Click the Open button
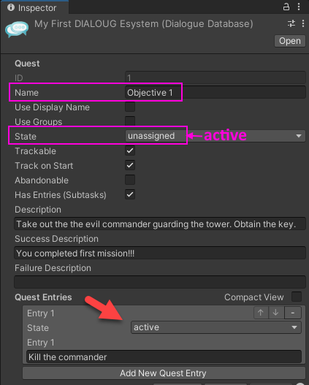This screenshot has width=309, height=385. [290, 41]
